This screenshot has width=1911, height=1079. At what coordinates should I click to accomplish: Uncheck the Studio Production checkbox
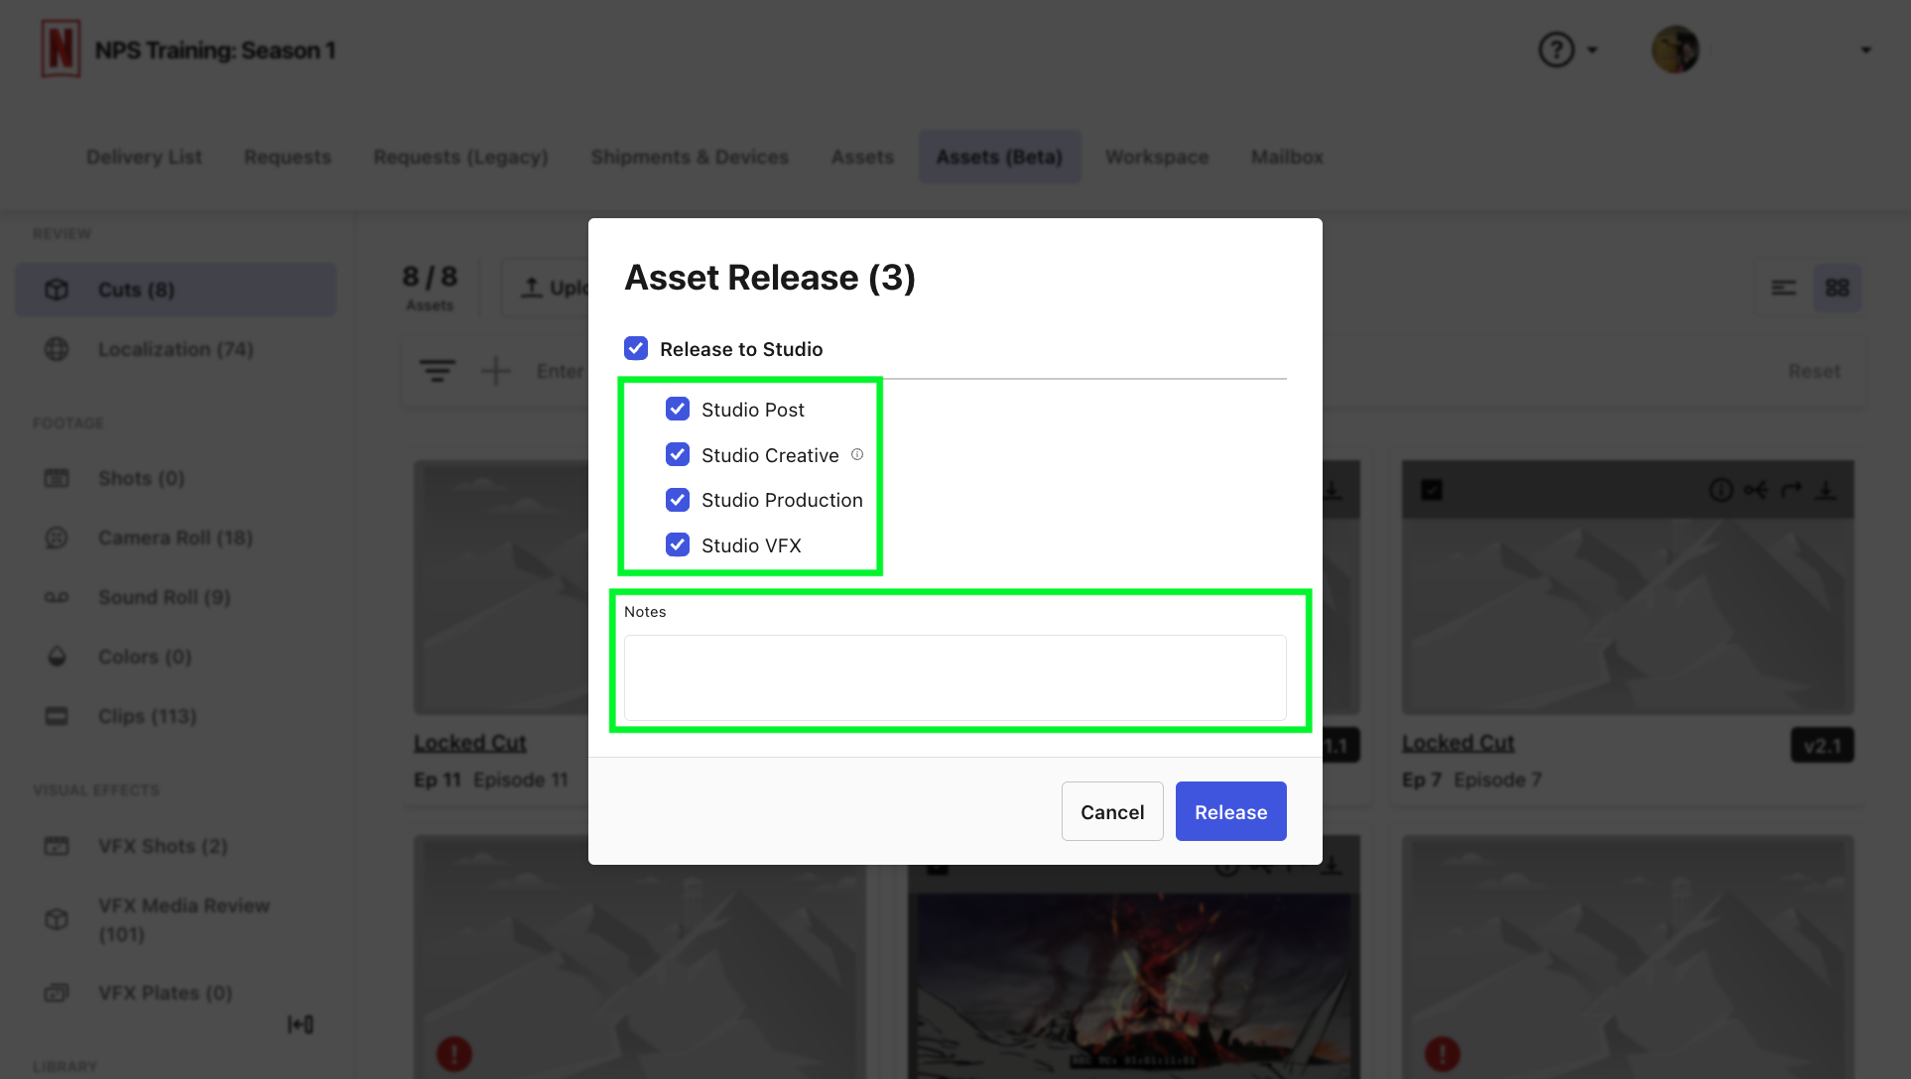tap(678, 500)
